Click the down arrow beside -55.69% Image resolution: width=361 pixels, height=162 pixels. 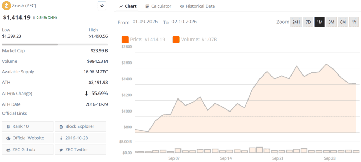point(86,94)
